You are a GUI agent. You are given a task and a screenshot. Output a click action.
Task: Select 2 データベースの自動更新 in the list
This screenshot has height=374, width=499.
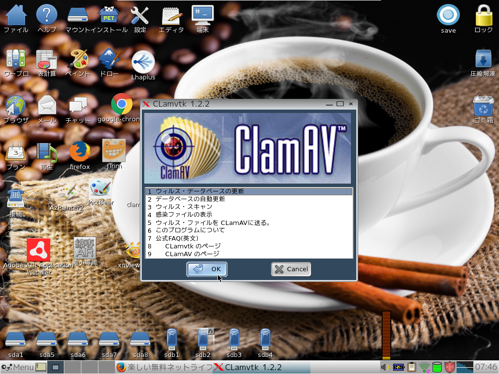coord(249,199)
